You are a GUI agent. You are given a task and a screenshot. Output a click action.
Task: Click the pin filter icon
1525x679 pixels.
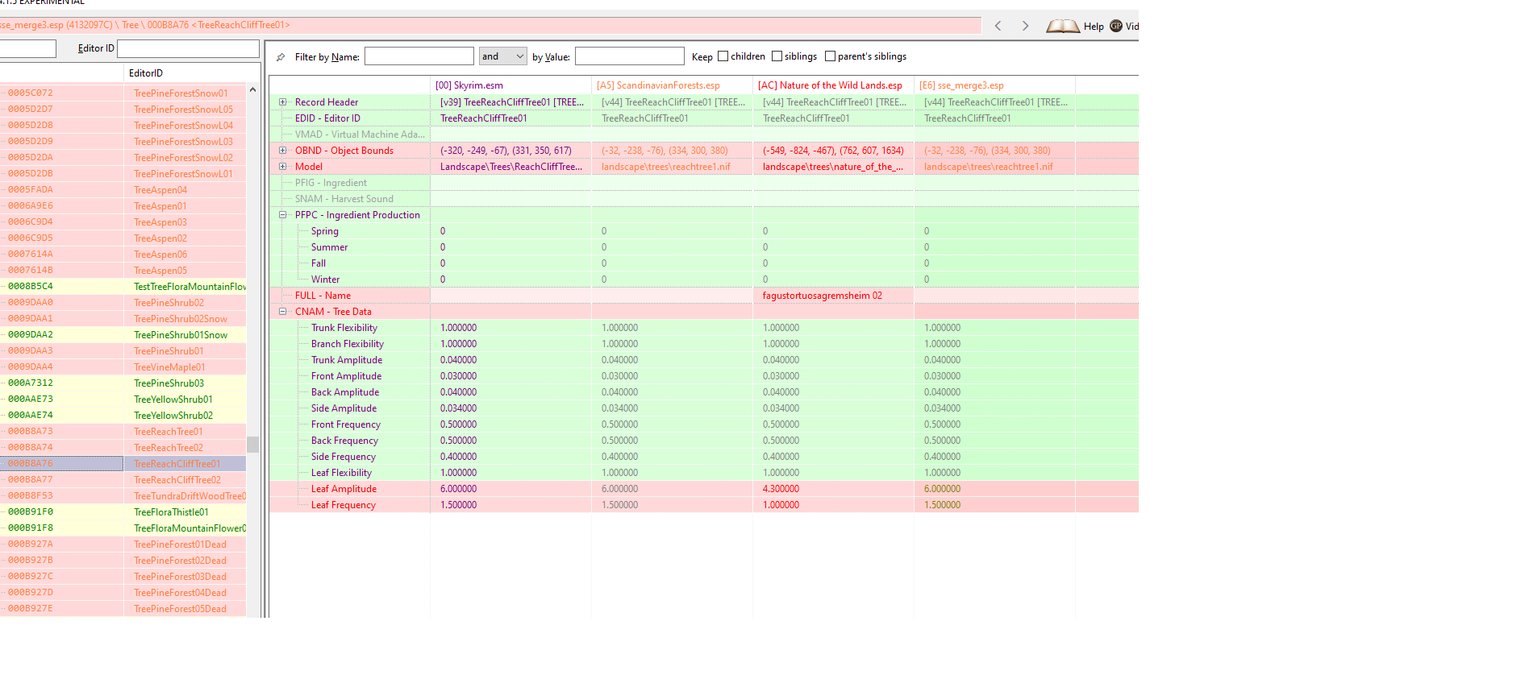[281, 57]
